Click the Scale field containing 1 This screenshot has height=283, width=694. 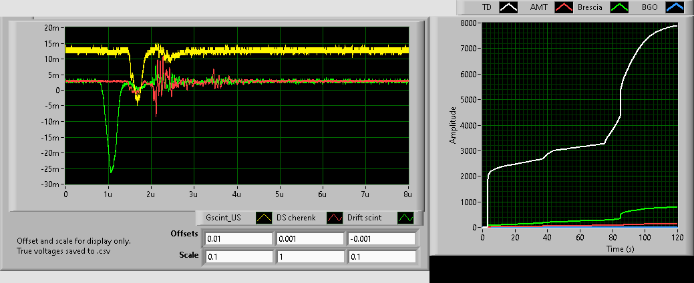[x=309, y=256]
